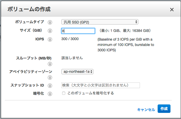Click the 該当しません throughput value
This screenshot has width=181, height=119.
72,58
